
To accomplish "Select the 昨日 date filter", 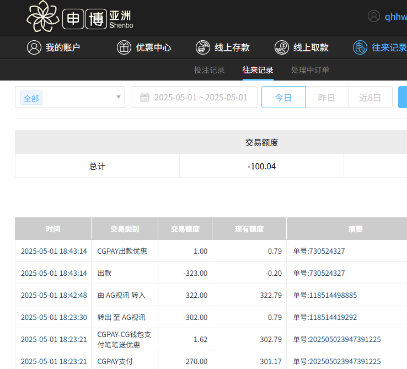I will point(326,98).
